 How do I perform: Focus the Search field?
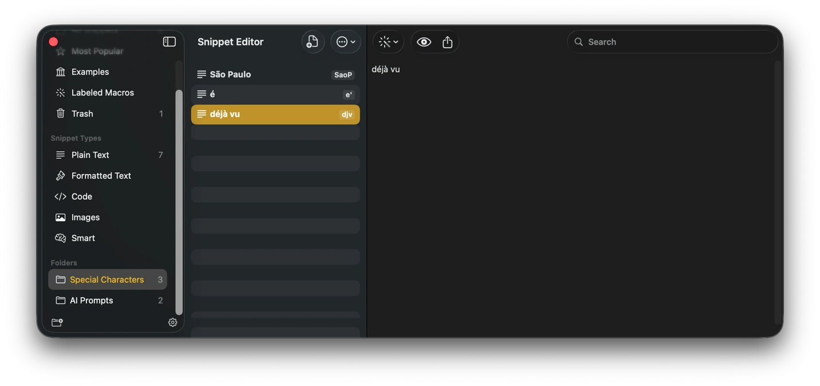672,42
